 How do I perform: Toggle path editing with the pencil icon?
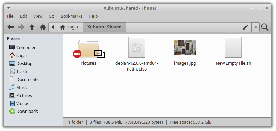coord(246,27)
